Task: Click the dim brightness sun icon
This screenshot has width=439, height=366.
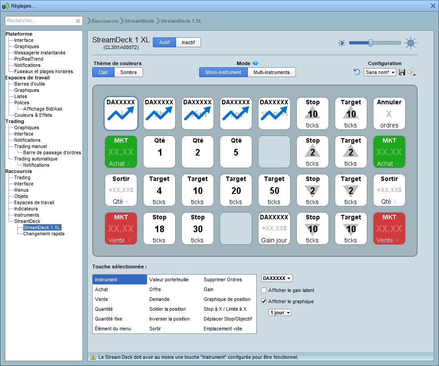Action: (341, 43)
